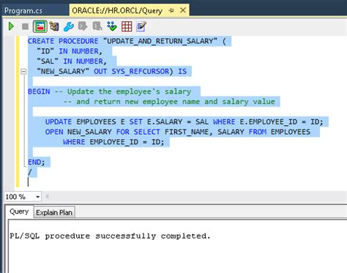Click the document with pencil edit icon
The image size is (347, 273).
point(141,26)
